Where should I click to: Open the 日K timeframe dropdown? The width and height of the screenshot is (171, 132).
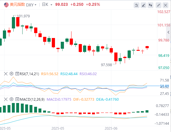(x=47, y=5)
